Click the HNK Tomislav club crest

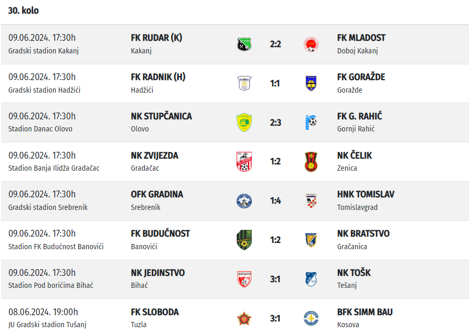point(311,201)
